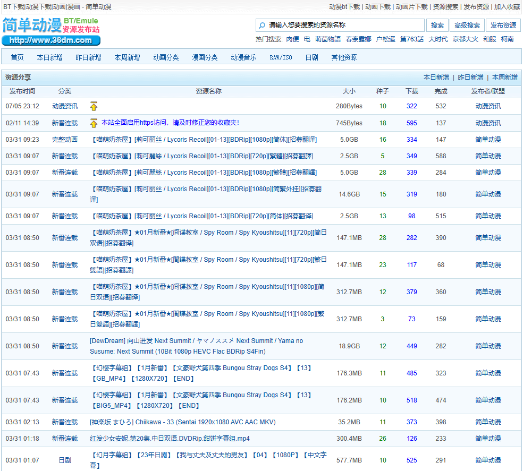This screenshot has height=471, width=523.
Task: Click the 简单动漫 site logo
Action: (x=32, y=25)
